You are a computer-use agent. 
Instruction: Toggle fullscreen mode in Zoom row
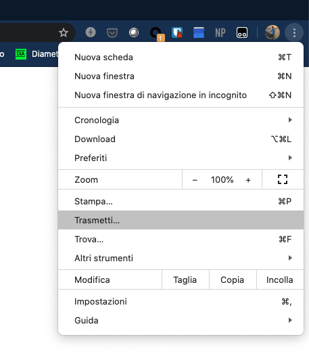tap(283, 179)
